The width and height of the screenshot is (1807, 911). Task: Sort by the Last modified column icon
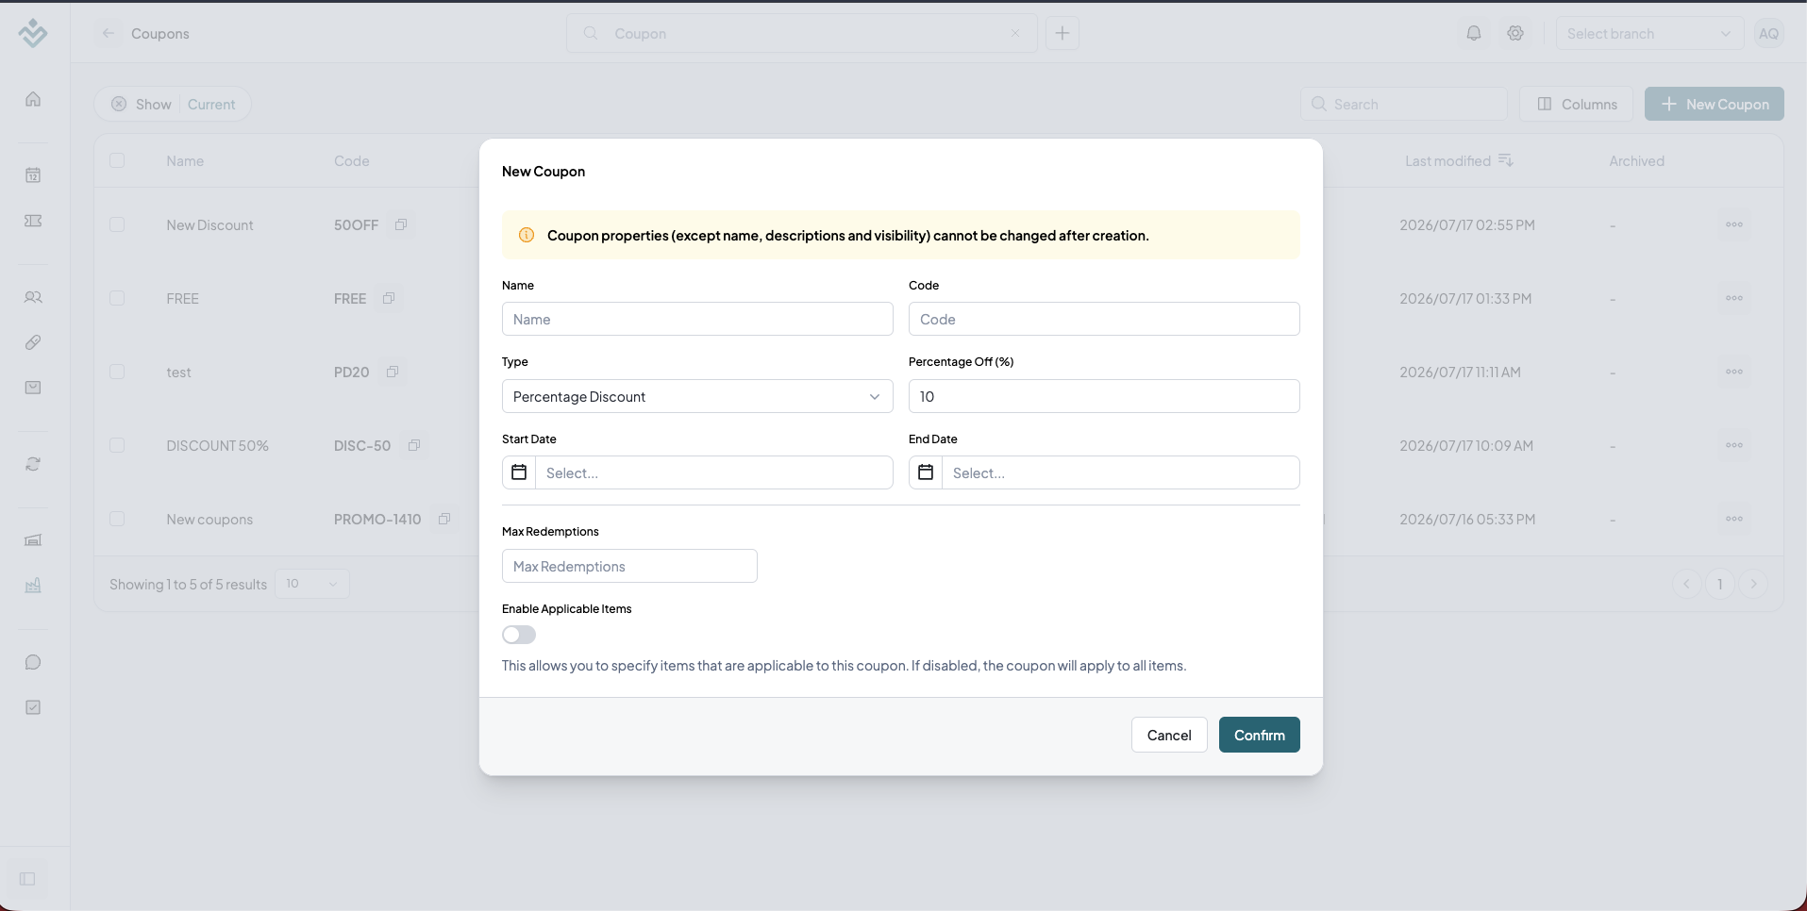point(1506,160)
